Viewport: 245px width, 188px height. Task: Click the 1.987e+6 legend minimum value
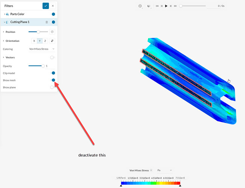[121, 178]
